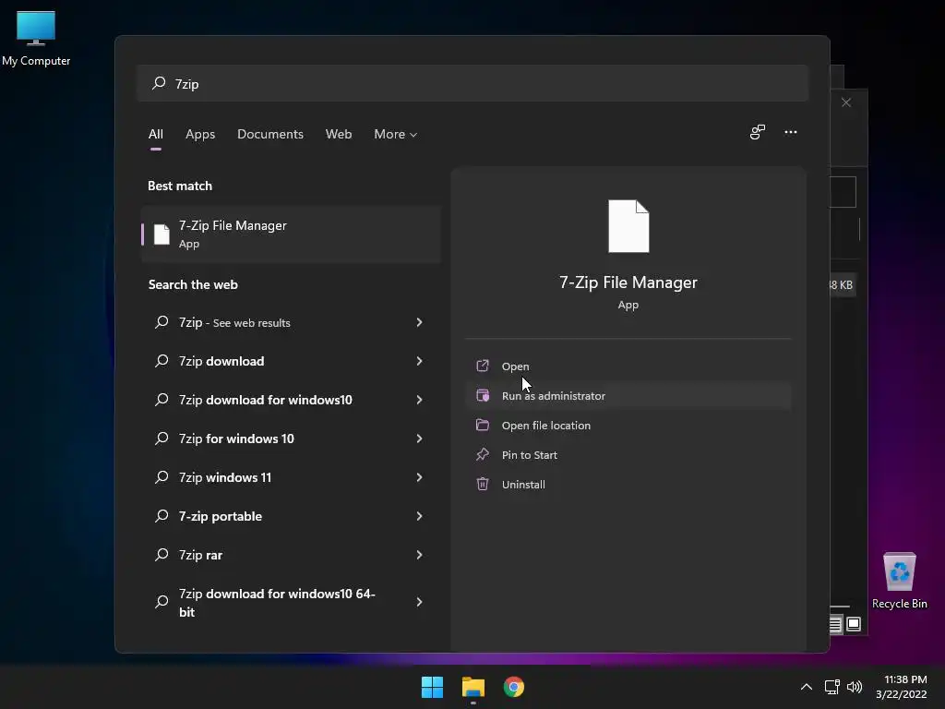Expand arrow for the 64-bit download suggestion
945x709 pixels.
tap(419, 602)
